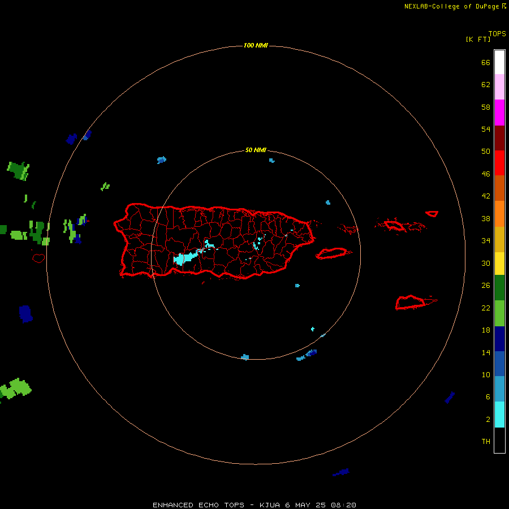Click the '2' legend value label

point(488,420)
